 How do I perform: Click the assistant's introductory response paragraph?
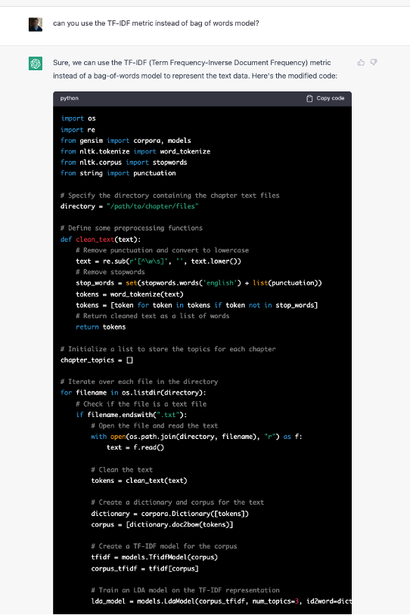[x=195, y=69]
